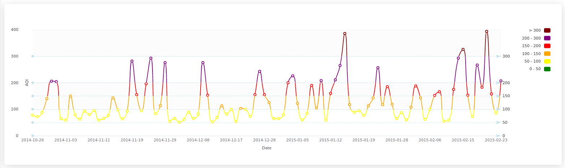This screenshot has height=168, width=565.
Task: Click the arrow marker at the 150 threshold line
Action: point(498,96)
